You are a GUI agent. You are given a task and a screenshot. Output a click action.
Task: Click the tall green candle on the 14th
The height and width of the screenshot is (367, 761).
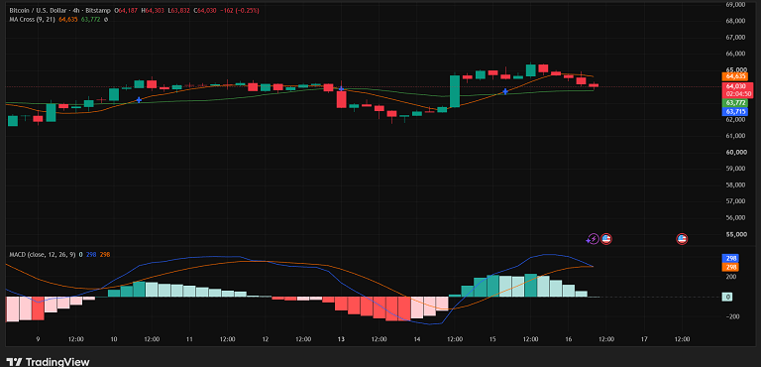point(455,91)
